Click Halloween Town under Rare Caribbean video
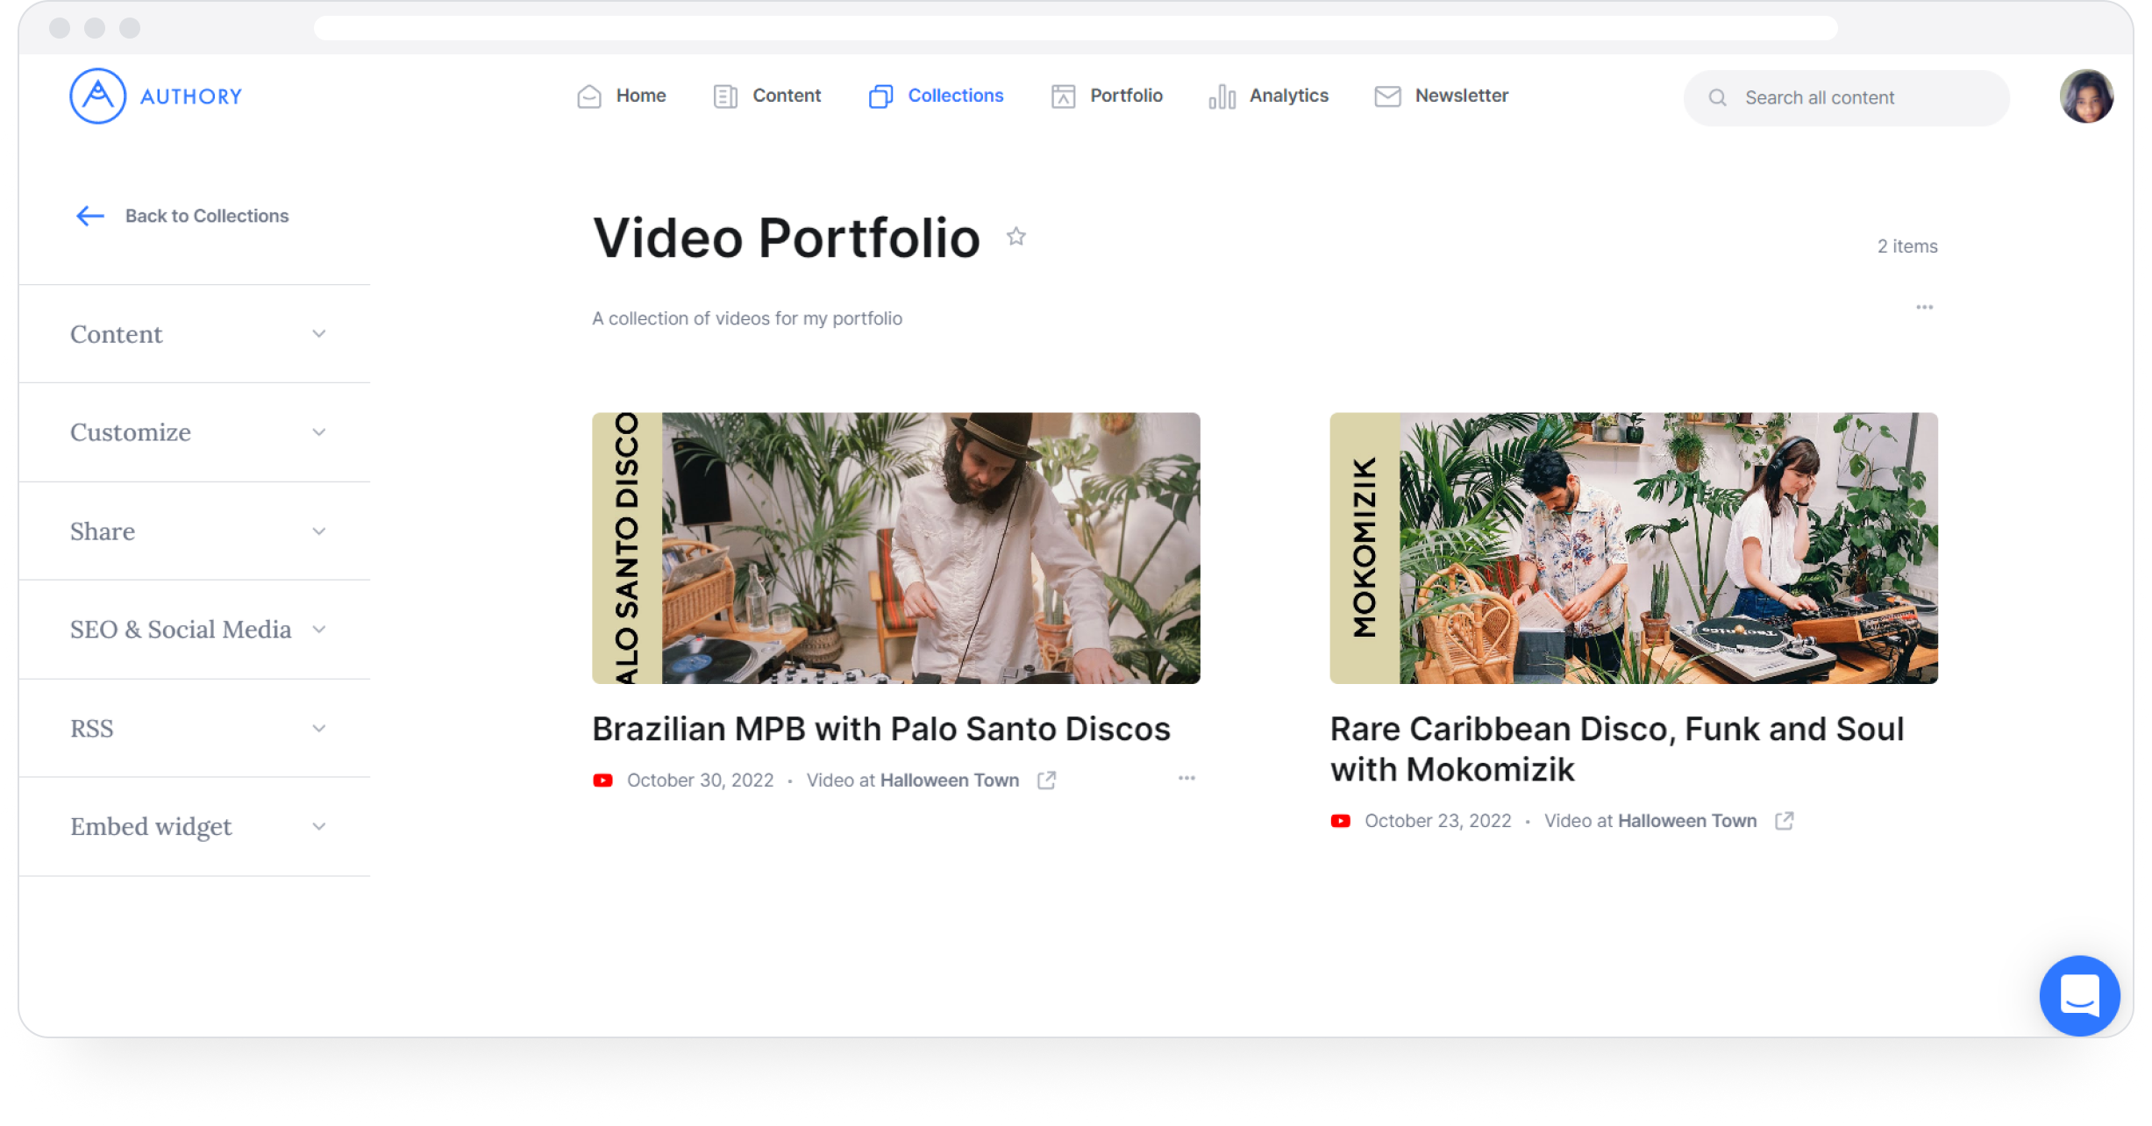 click(1687, 821)
